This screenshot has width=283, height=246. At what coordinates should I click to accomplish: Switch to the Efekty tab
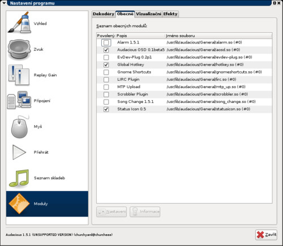[x=170, y=14]
